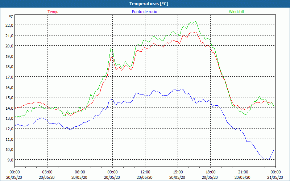Click the '°C' axis unit label
Viewport: 290px width, 181px height.
(11, 17)
